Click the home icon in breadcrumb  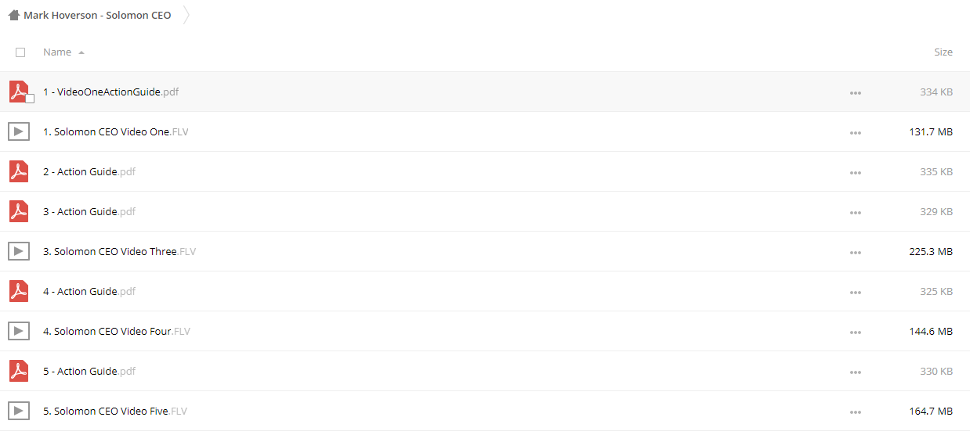(x=14, y=15)
